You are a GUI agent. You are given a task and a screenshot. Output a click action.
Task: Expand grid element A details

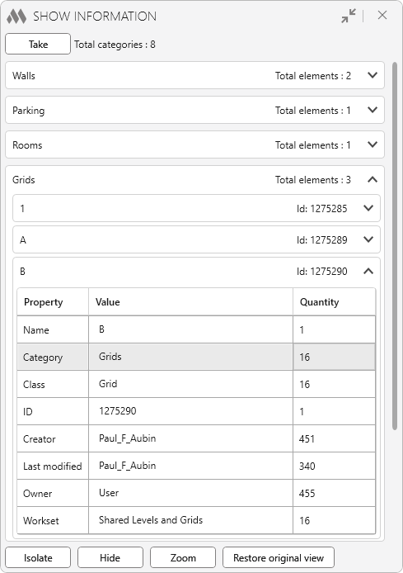368,239
